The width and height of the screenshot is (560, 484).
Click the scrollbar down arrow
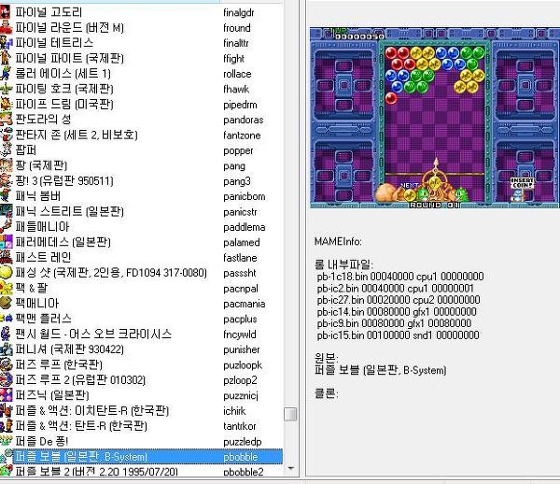[291, 468]
